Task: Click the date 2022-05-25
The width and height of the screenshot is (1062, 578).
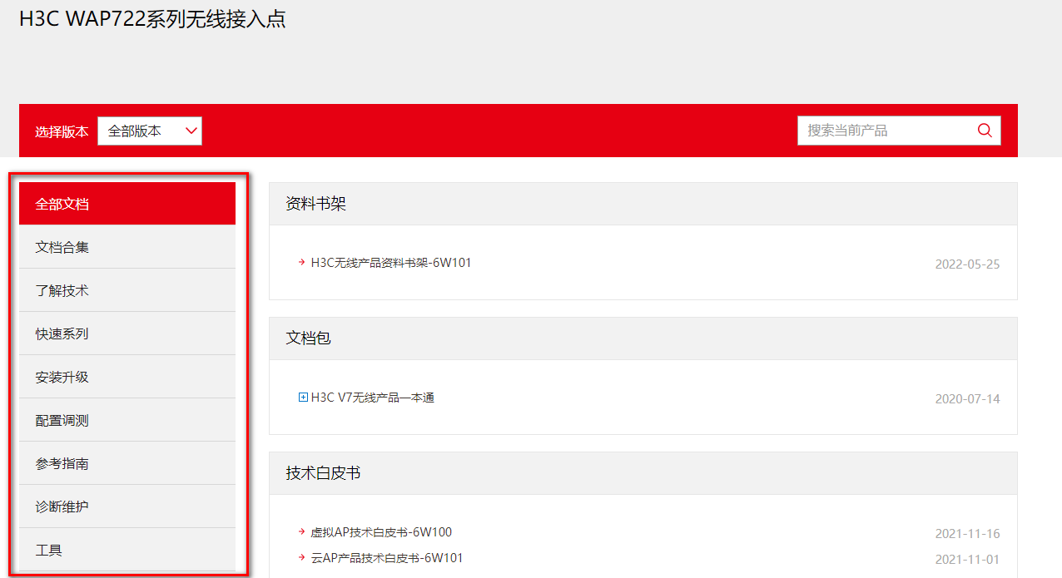Action: tap(967, 264)
